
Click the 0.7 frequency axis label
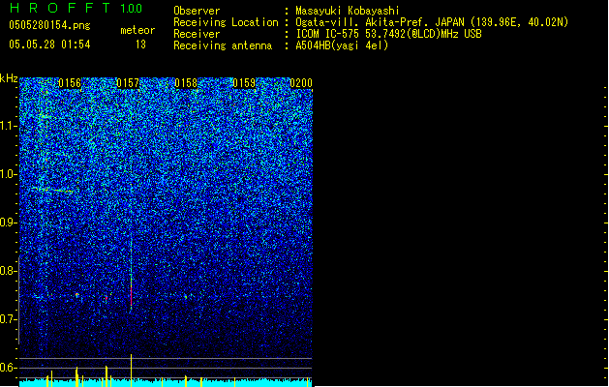(x=8, y=319)
